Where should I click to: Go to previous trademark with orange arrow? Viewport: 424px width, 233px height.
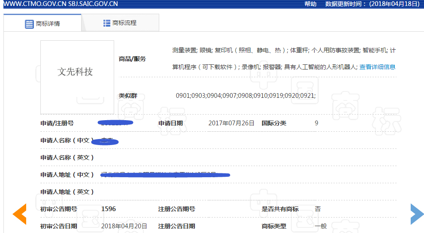tap(20, 214)
